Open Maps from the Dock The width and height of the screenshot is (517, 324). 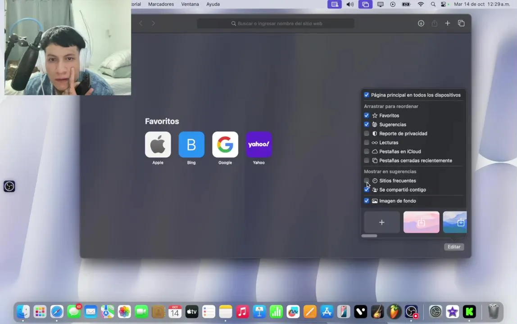pyautogui.click(x=108, y=311)
